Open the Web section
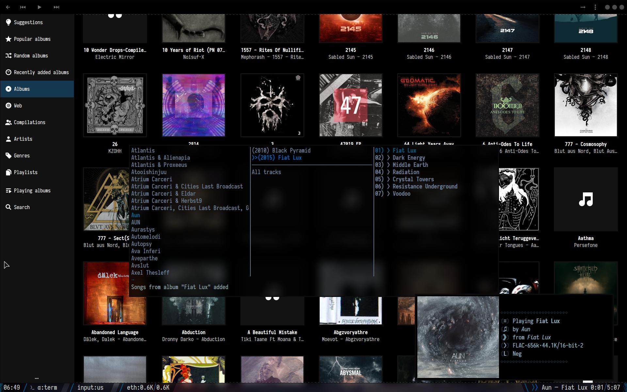Viewport: 627px width, 392px height. (x=37, y=106)
